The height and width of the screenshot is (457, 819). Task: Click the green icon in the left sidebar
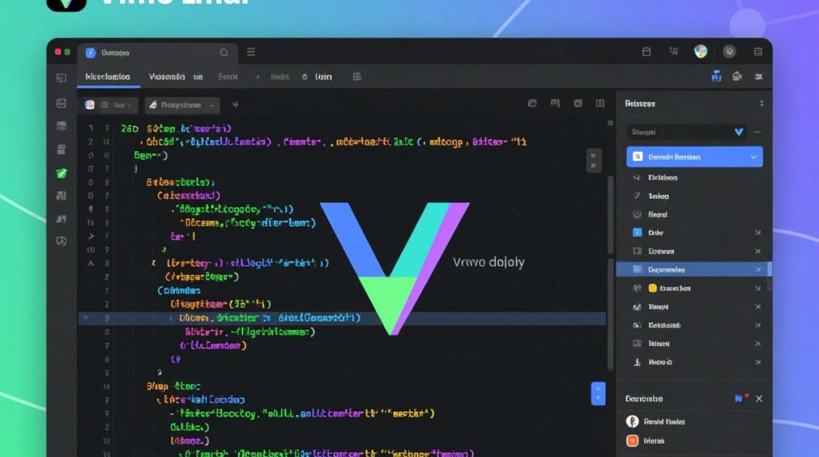(x=62, y=173)
